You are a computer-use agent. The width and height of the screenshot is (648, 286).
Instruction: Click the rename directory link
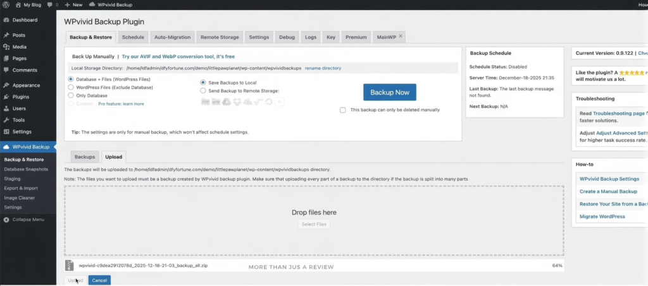point(323,68)
